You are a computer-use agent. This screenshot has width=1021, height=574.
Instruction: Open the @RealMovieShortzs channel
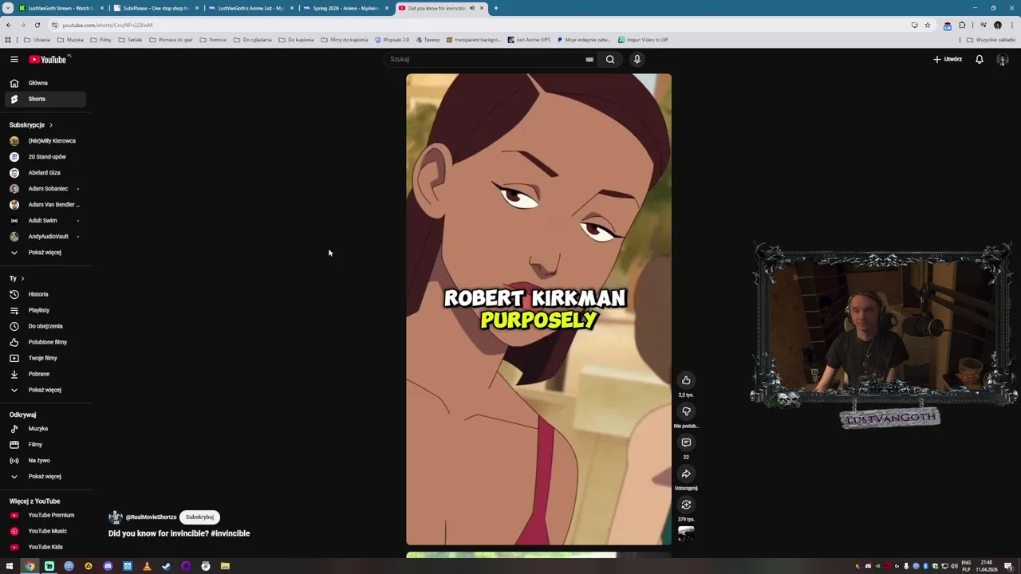[x=151, y=517]
